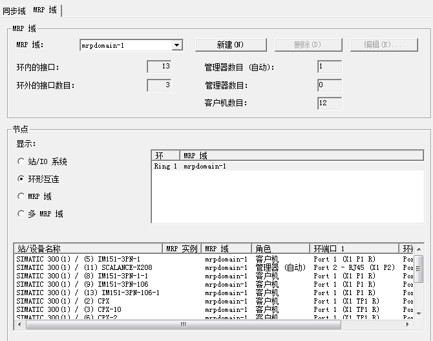This screenshot has height=341, width=433.
Task: Select the 站/IO 系统 radio button
Action: click(x=21, y=161)
